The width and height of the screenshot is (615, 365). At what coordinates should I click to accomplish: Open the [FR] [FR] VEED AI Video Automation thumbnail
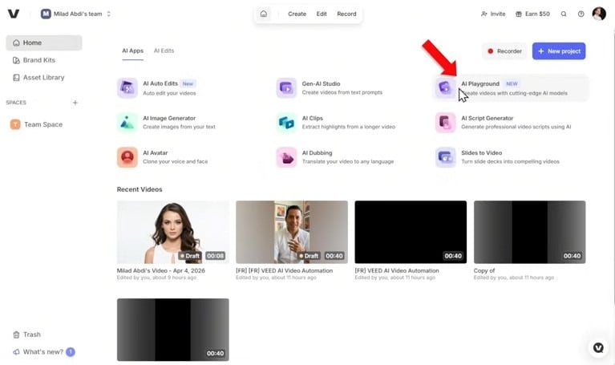pyautogui.click(x=292, y=232)
